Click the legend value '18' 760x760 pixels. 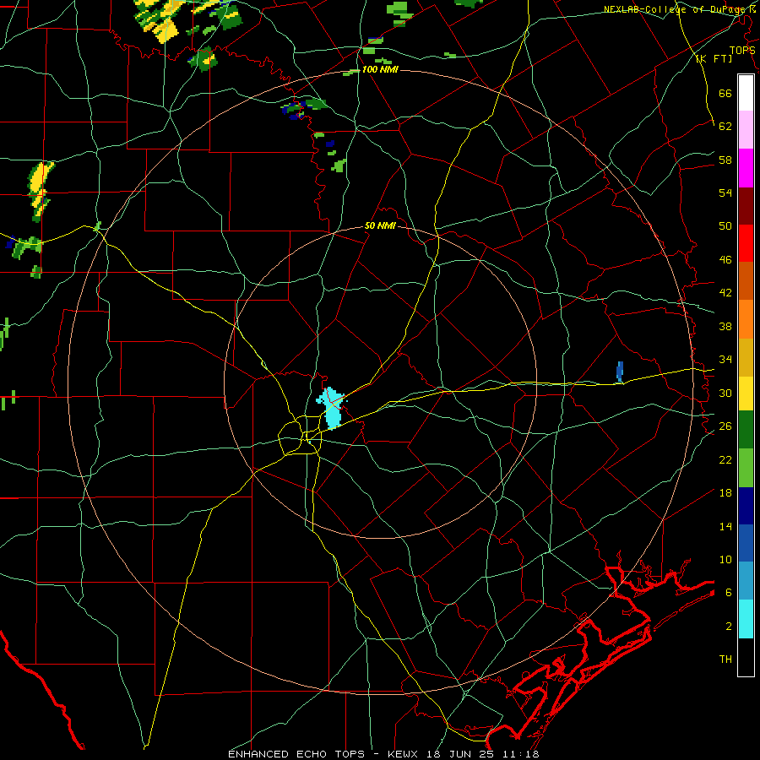click(x=725, y=493)
